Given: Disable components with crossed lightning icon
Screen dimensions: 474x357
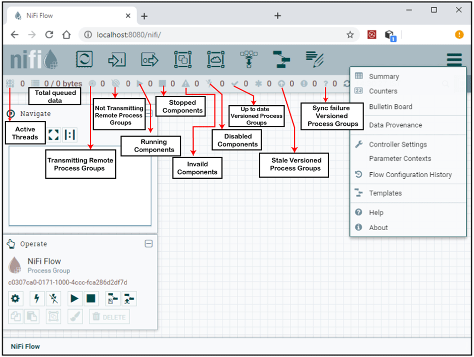Looking at the screenshot, I should point(53,299).
